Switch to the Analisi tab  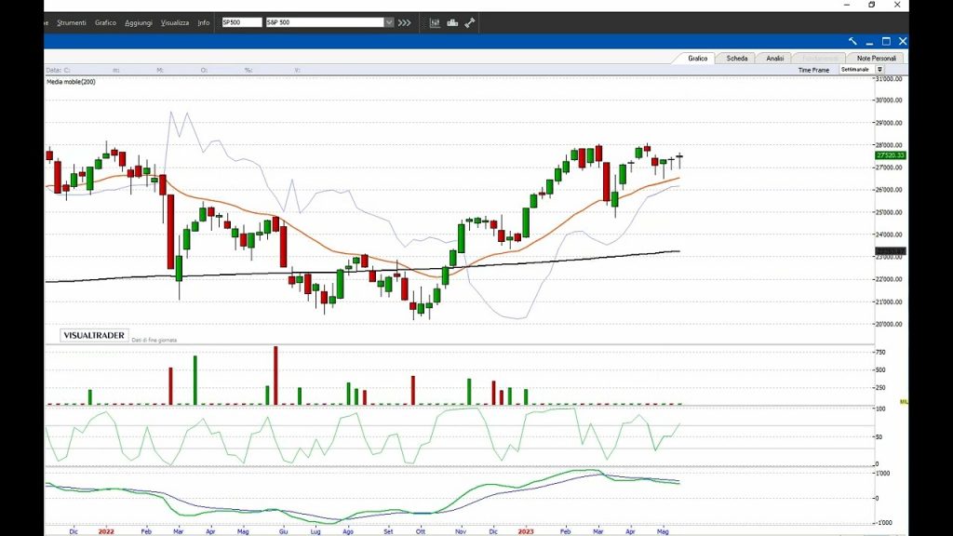[774, 58]
